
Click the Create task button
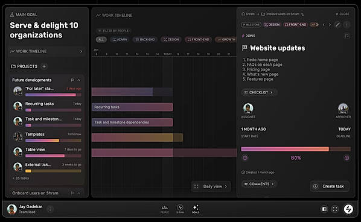tap(330, 186)
